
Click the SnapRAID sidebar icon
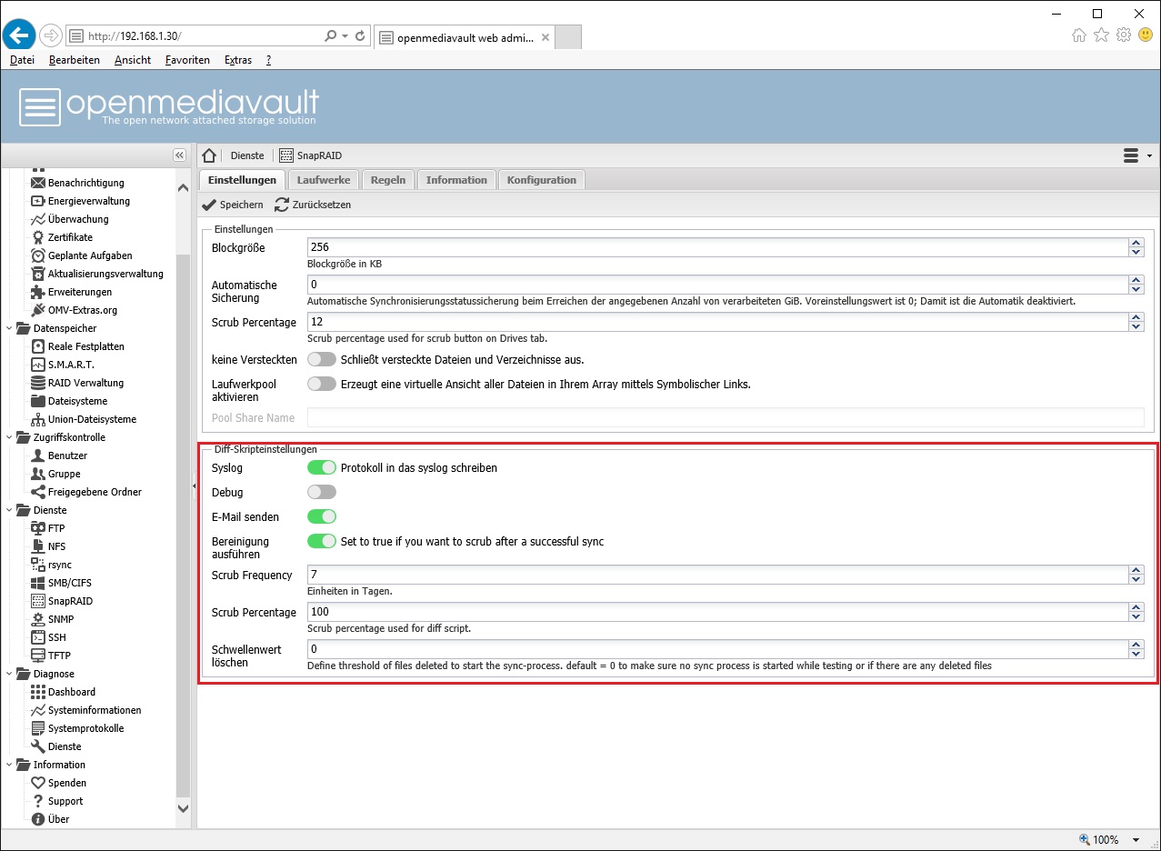coord(38,601)
